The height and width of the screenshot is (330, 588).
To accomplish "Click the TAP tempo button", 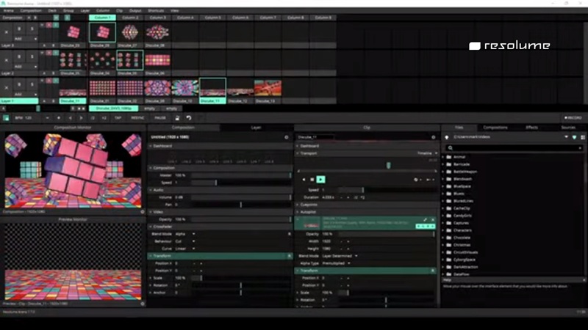I will (117, 117).
